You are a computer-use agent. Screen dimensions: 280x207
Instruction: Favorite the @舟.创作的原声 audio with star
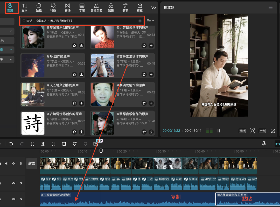74,74
